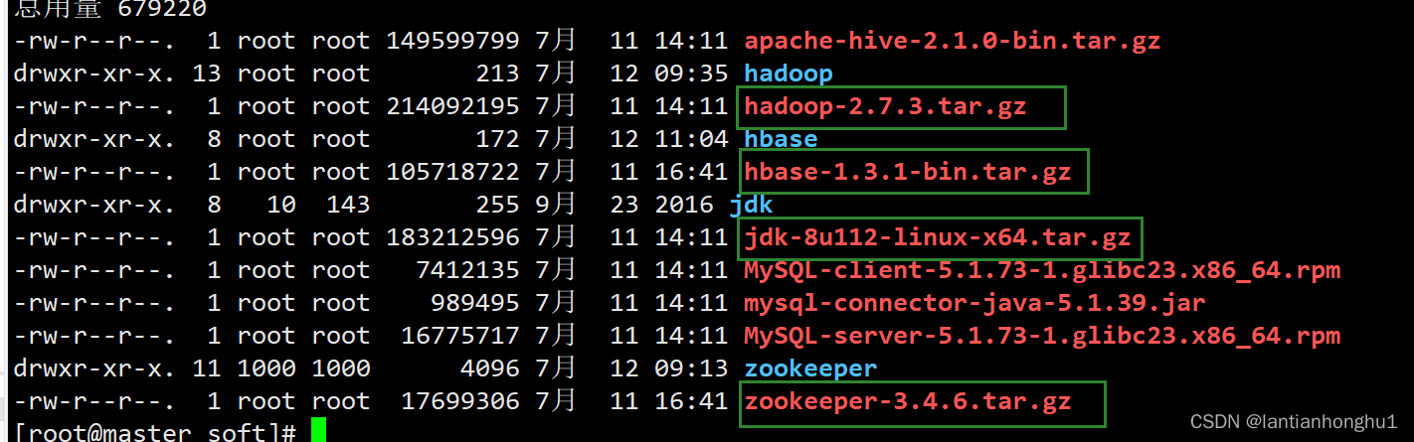Click the file size 16775717
The width and height of the screenshot is (1414, 442).
point(460,336)
